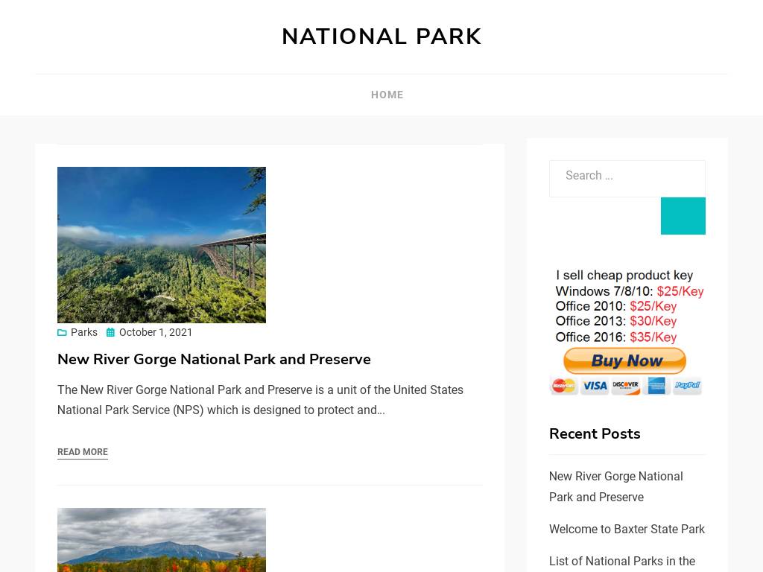
Task: Click the Mastercard logo in the ad
Action: [564, 386]
